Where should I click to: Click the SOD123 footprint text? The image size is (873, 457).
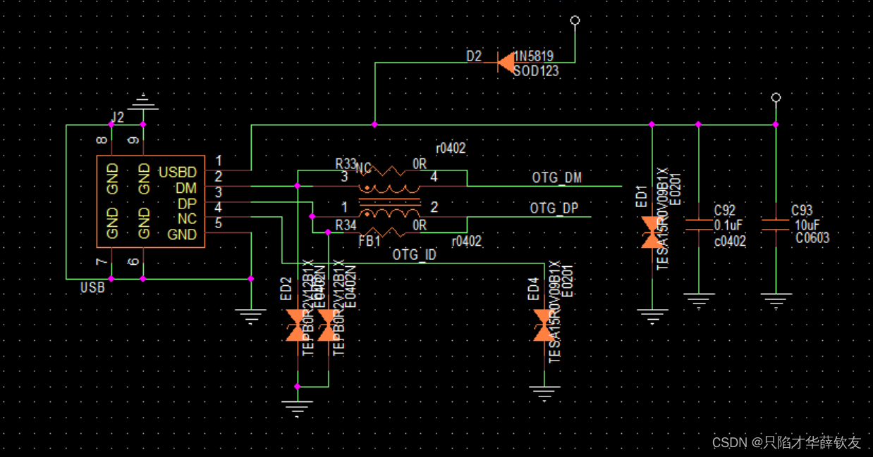tap(536, 70)
